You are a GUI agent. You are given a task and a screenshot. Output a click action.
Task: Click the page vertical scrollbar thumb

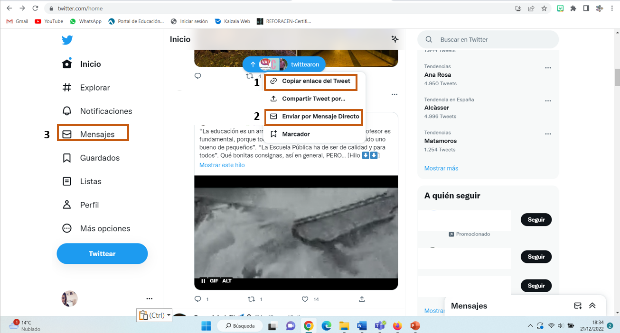coord(617,77)
